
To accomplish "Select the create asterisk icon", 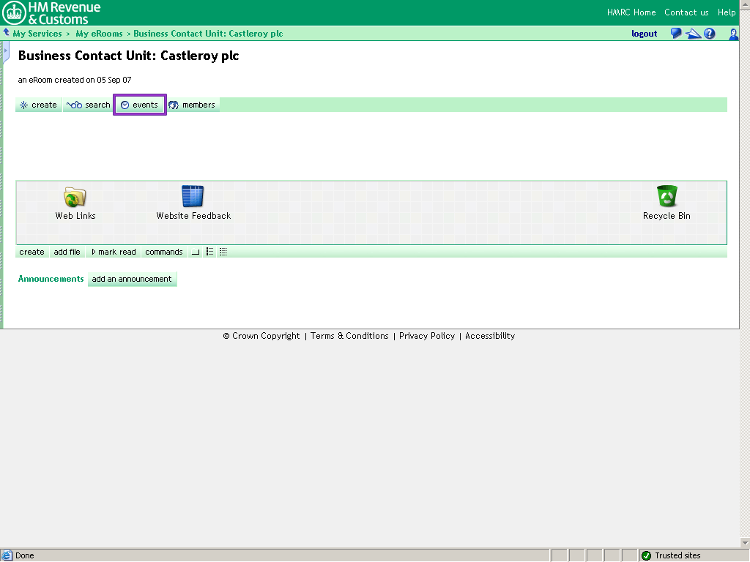I will (24, 105).
